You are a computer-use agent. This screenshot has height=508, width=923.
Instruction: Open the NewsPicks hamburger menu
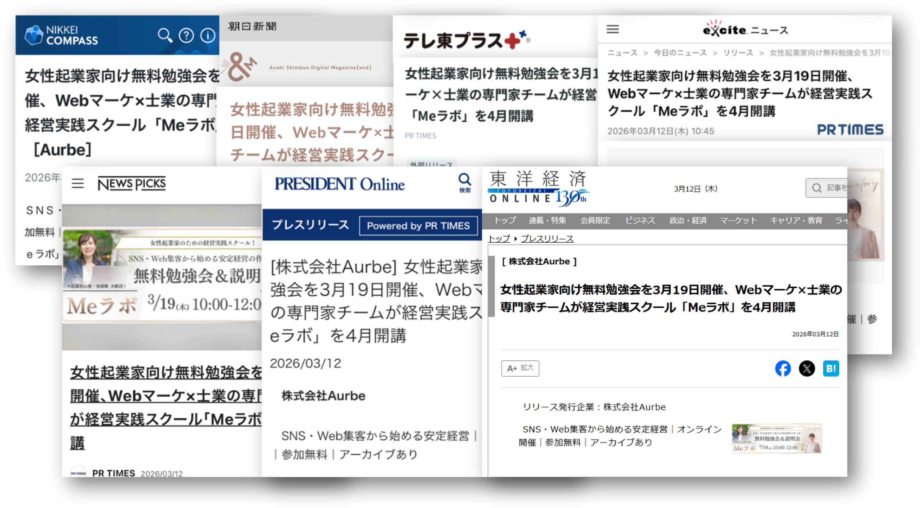(x=78, y=184)
